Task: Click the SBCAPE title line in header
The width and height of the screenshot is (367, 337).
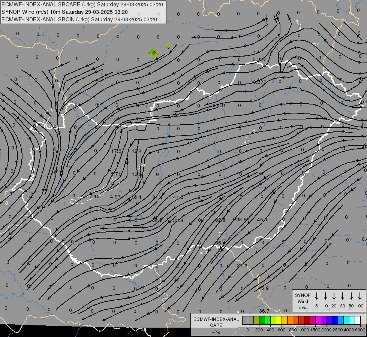Action: (x=82, y=4)
